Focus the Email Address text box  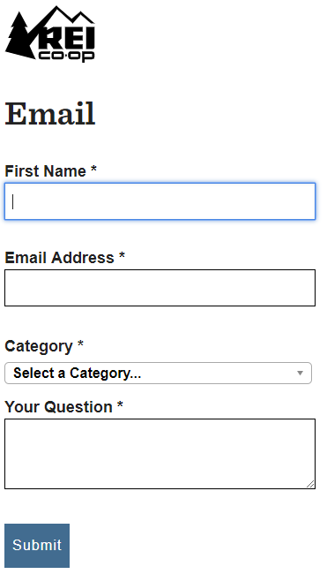pos(160,288)
